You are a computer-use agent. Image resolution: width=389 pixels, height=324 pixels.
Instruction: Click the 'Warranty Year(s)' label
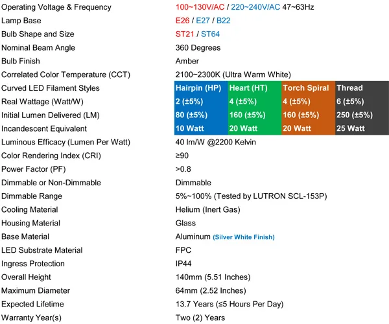pyautogui.click(x=31, y=318)
